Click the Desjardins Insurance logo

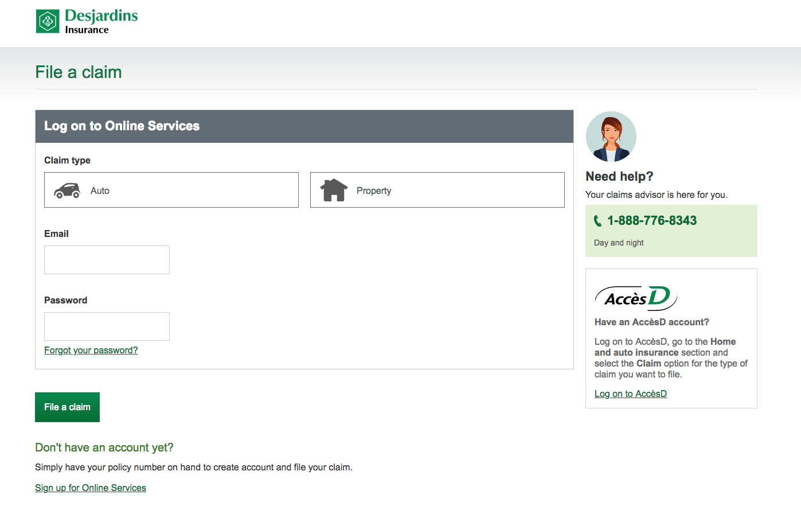click(x=87, y=22)
